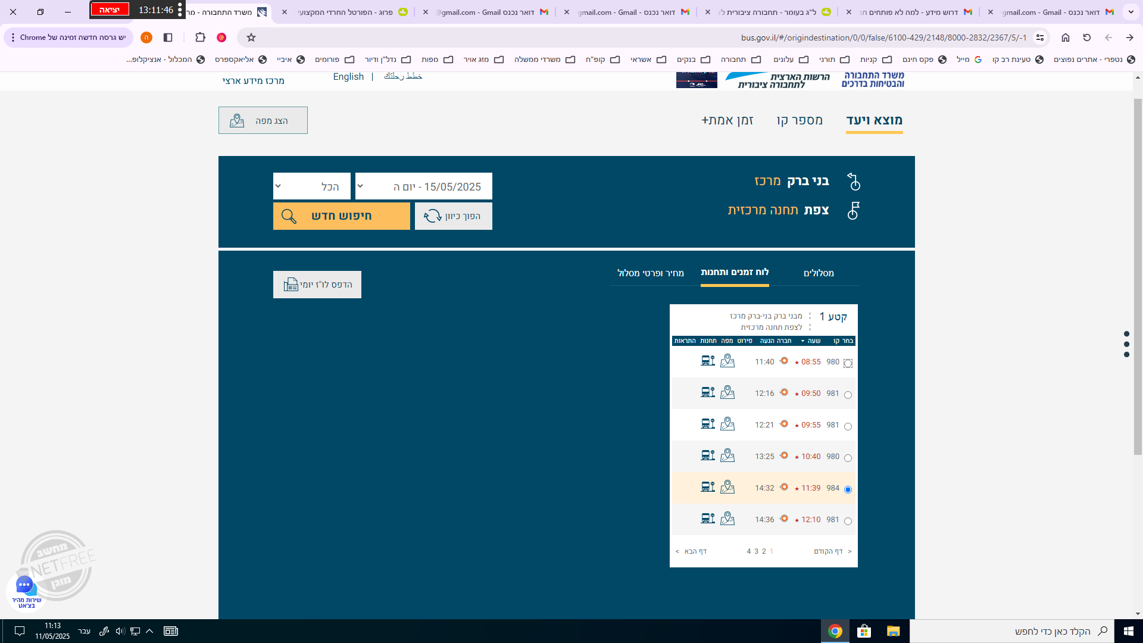Click swap direction button (הפוך כיוון)

[x=453, y=216]
